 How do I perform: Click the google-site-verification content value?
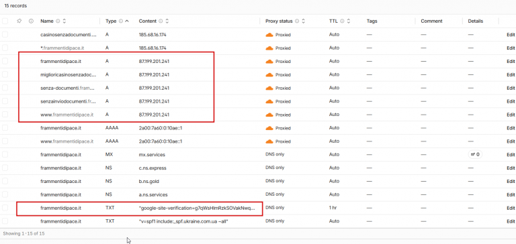tap(197, 208)
